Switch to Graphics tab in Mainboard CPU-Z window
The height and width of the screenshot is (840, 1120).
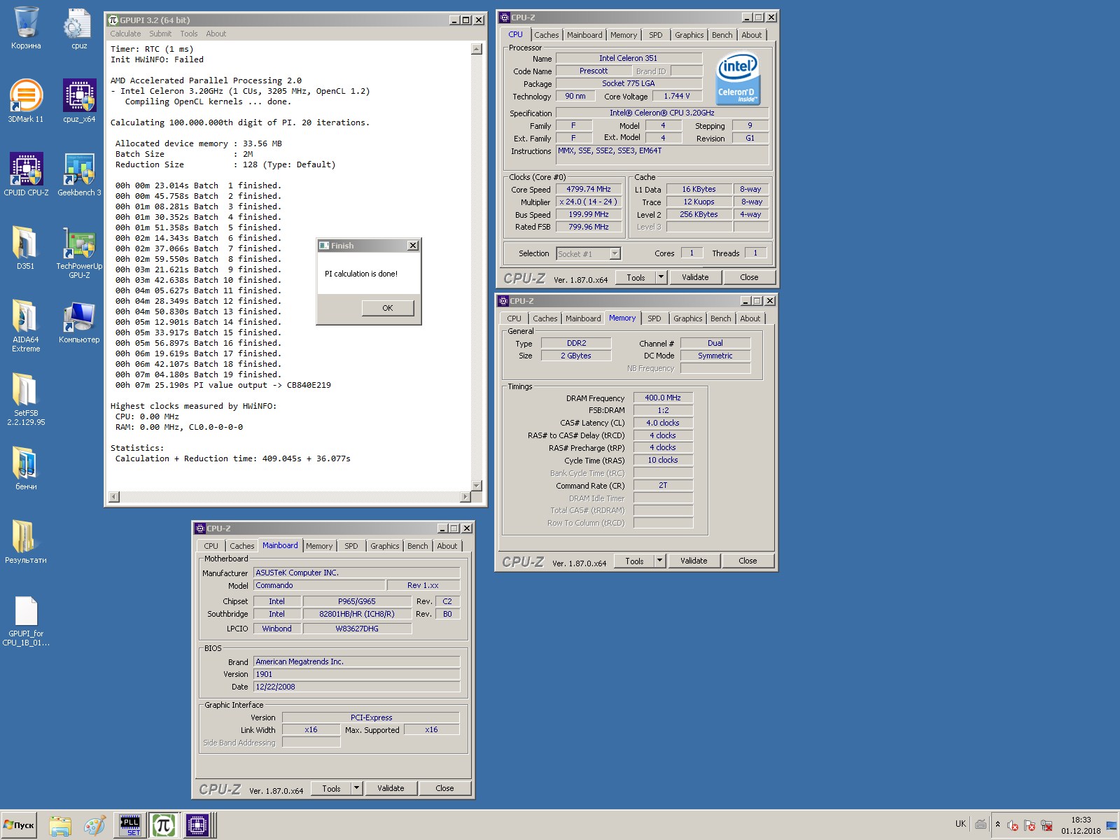[x=385, y=546]
